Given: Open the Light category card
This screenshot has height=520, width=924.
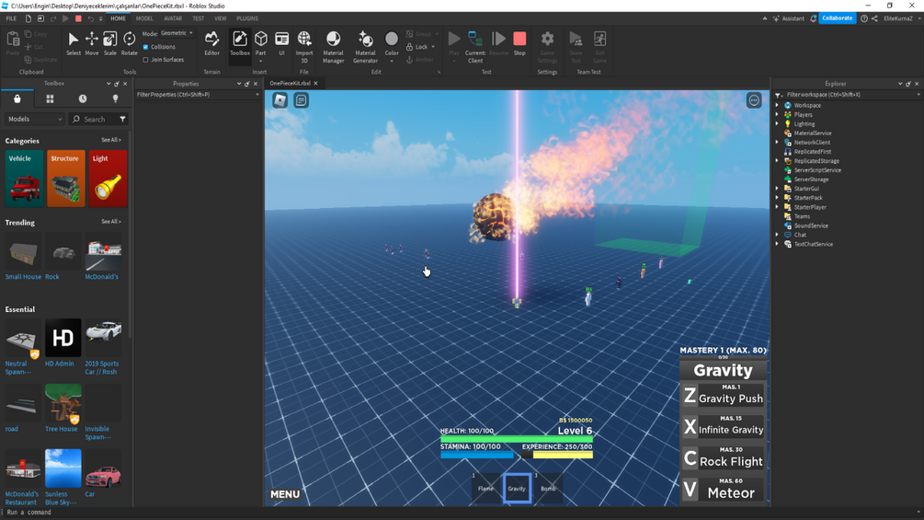Looking at the screenshot, I should pos(108,179).
